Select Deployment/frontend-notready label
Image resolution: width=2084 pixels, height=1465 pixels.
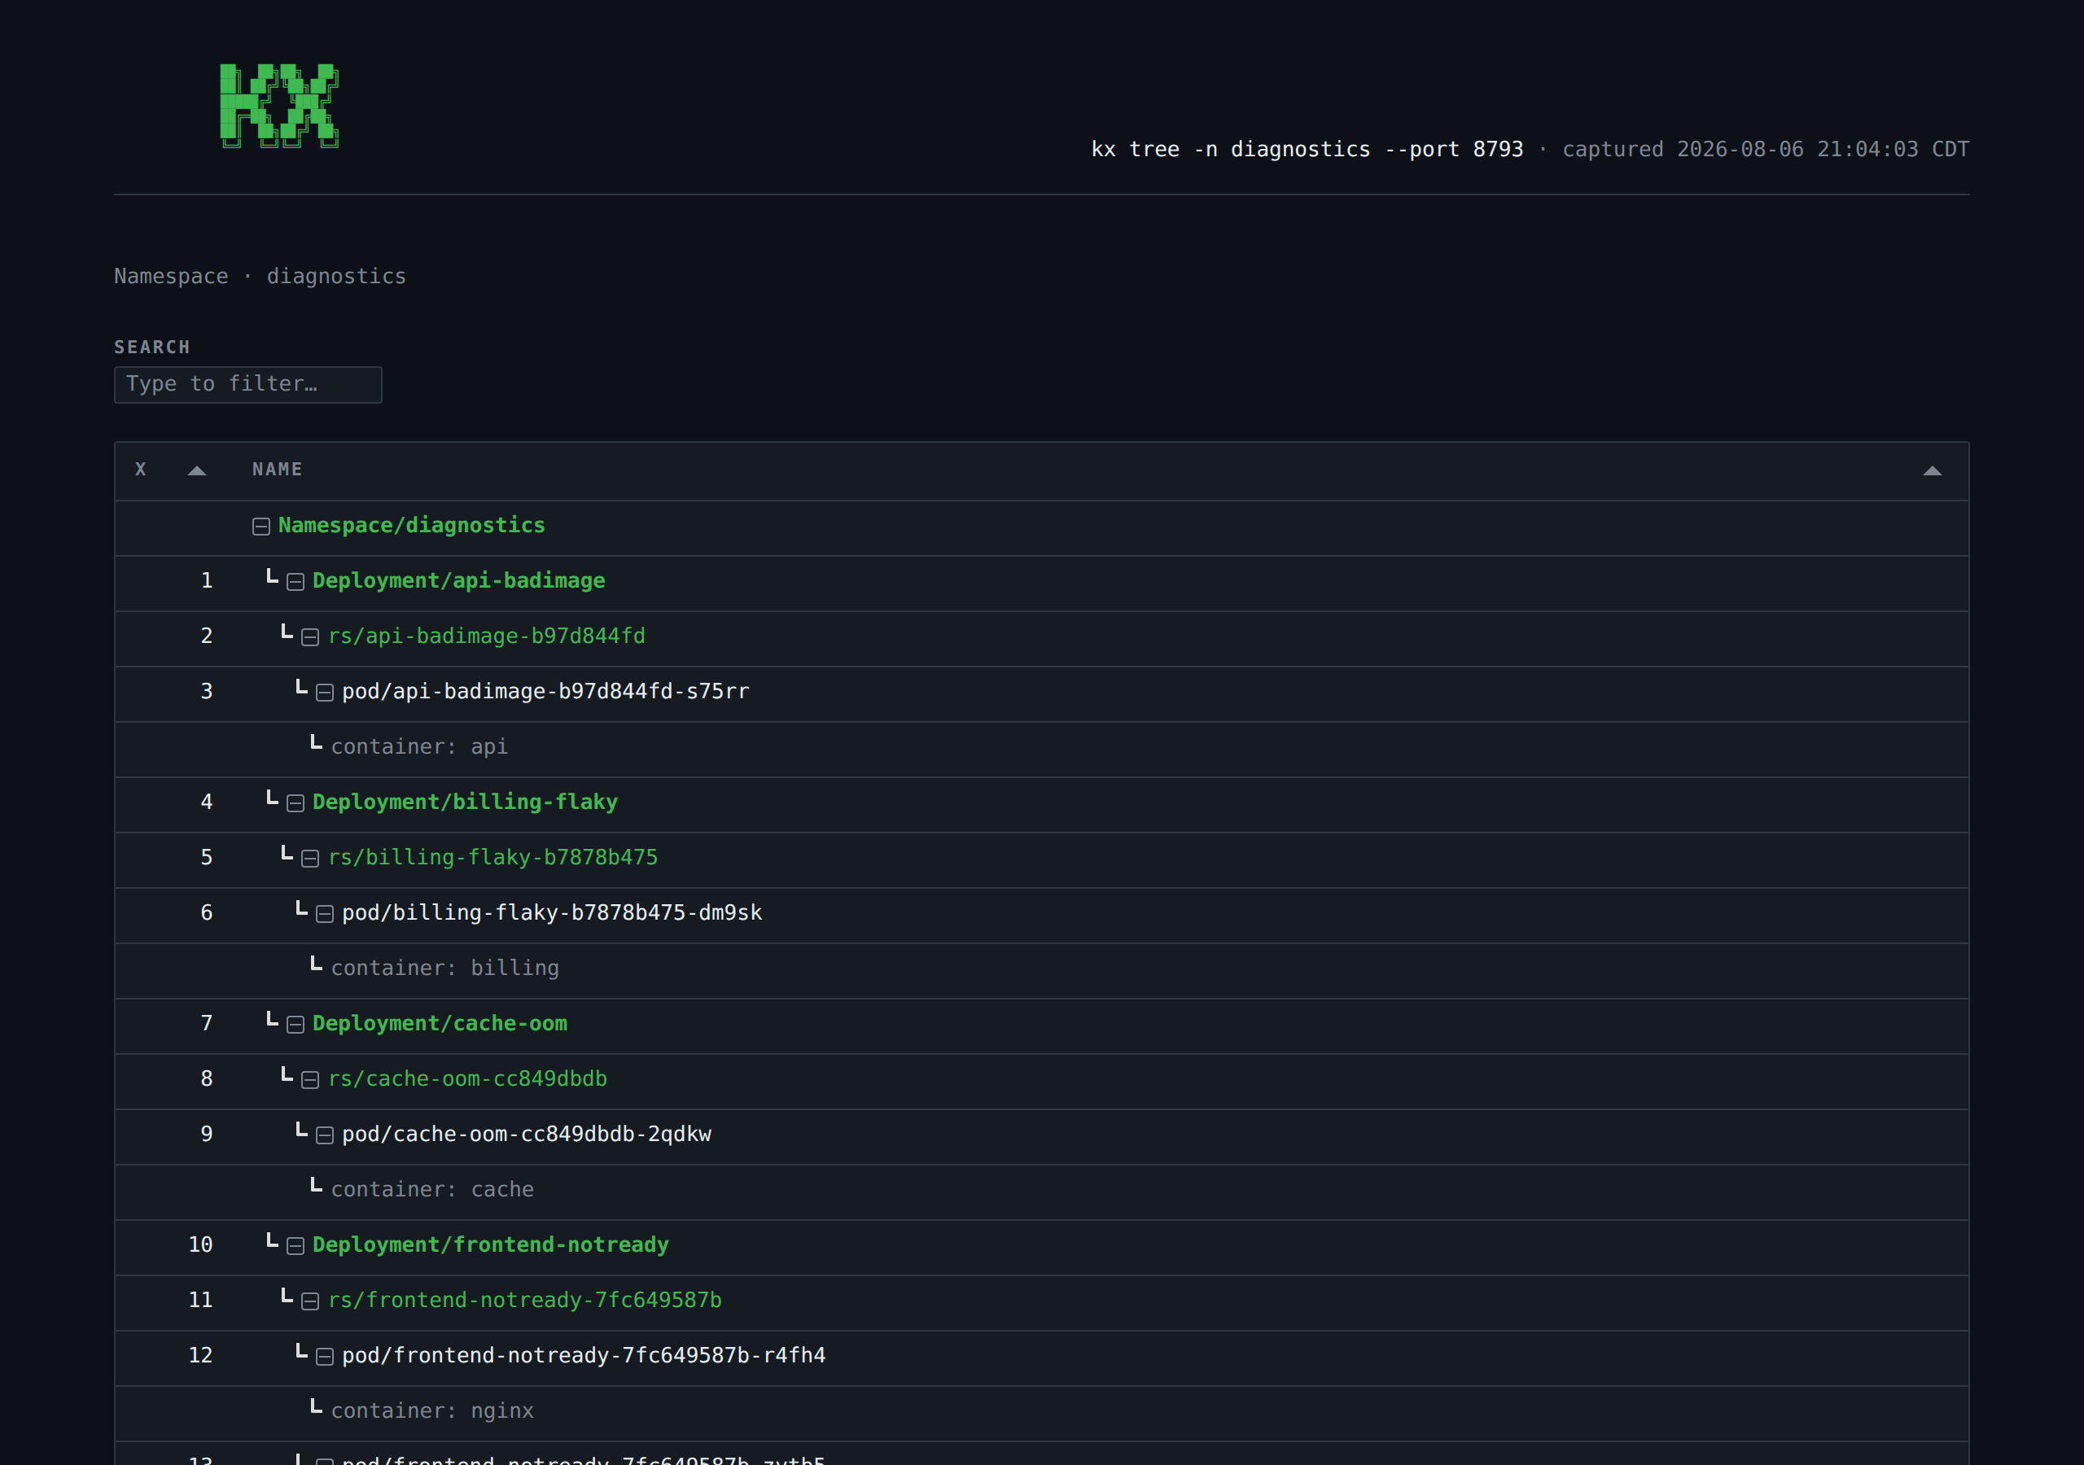490,1245
